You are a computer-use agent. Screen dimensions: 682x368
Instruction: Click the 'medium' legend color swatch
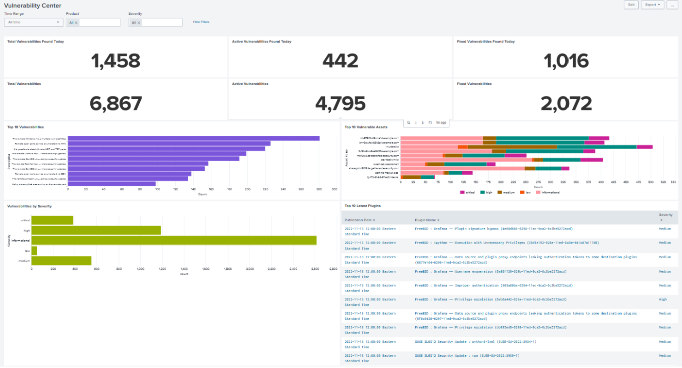tap(500, 192)
